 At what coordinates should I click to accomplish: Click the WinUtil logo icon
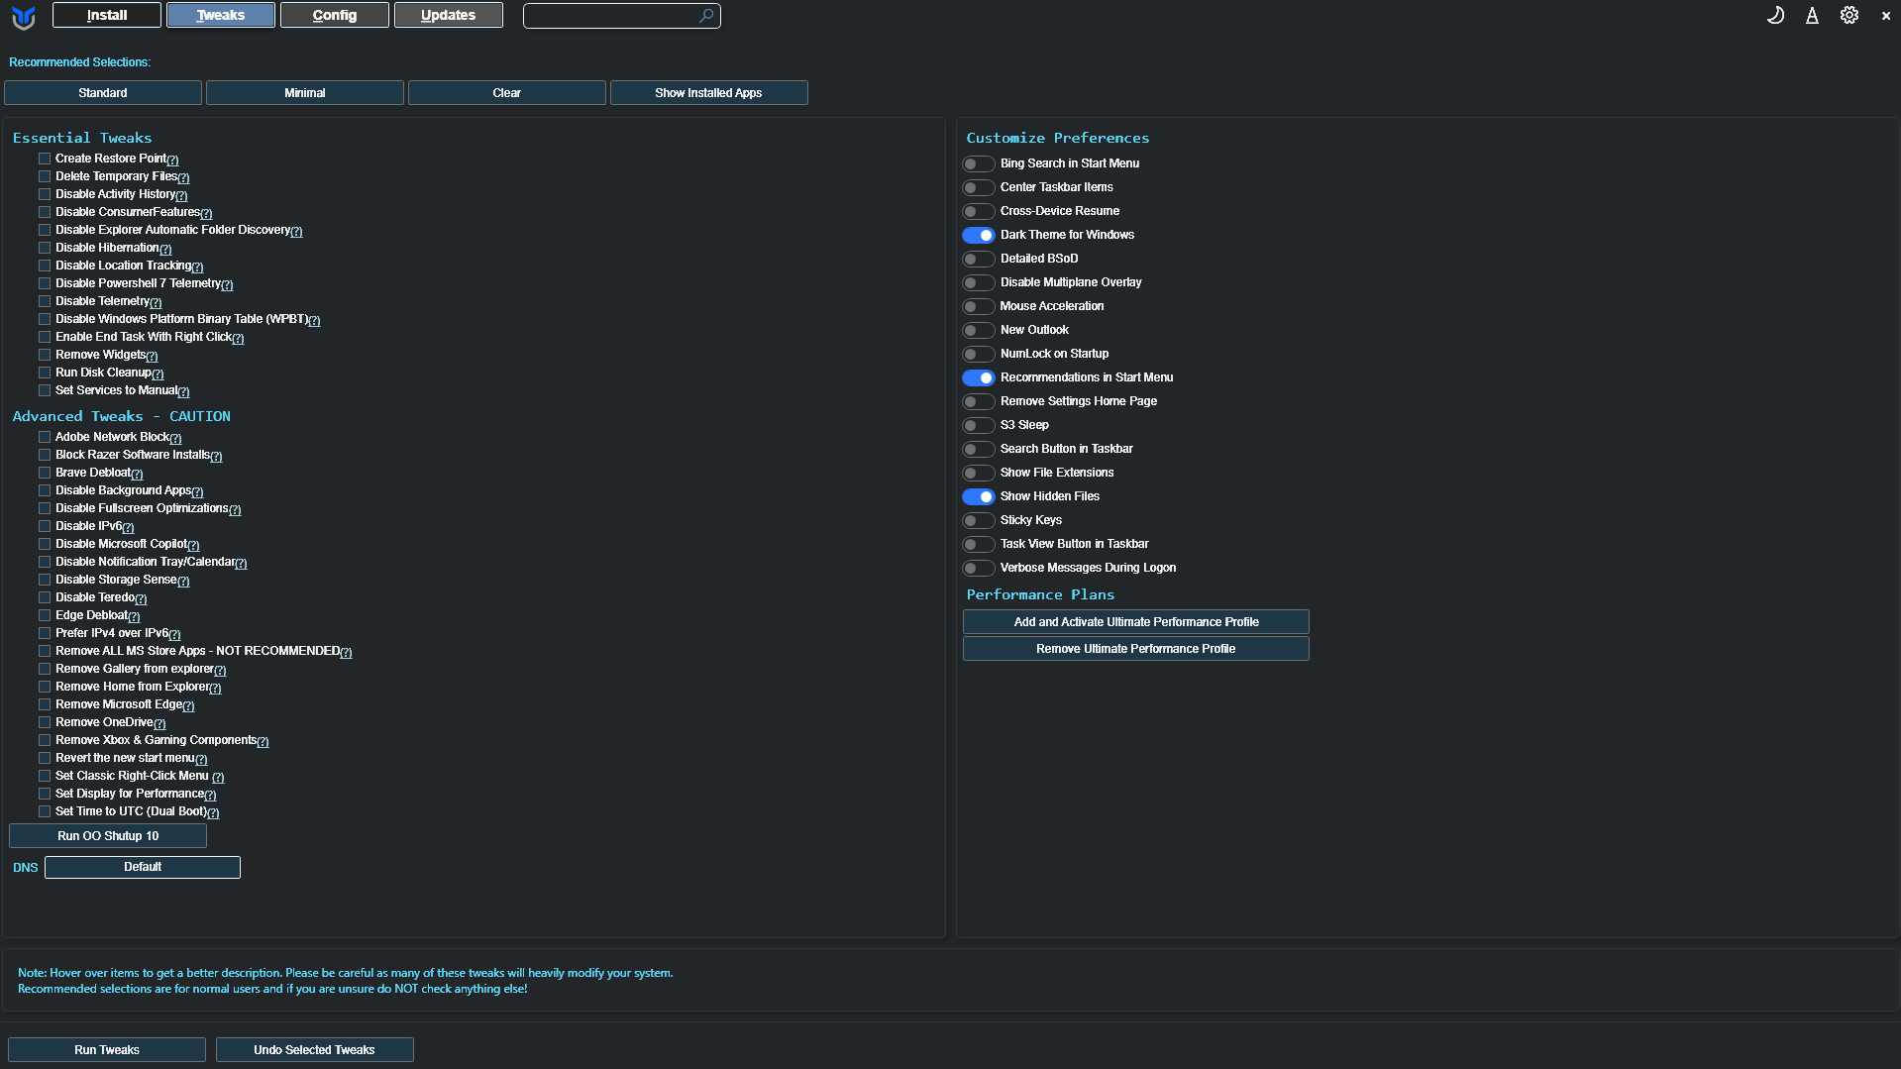click(24, 17)
